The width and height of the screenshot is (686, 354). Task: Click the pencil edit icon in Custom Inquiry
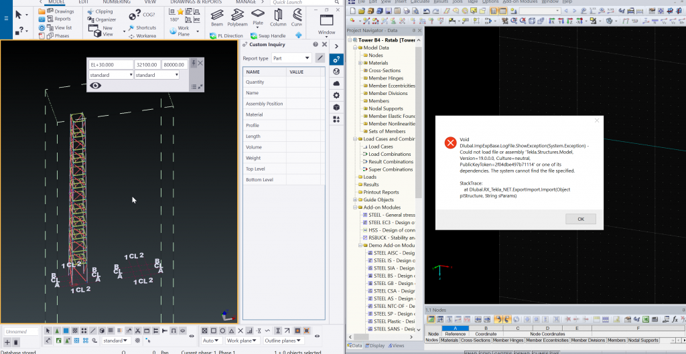tap(320, 58)
